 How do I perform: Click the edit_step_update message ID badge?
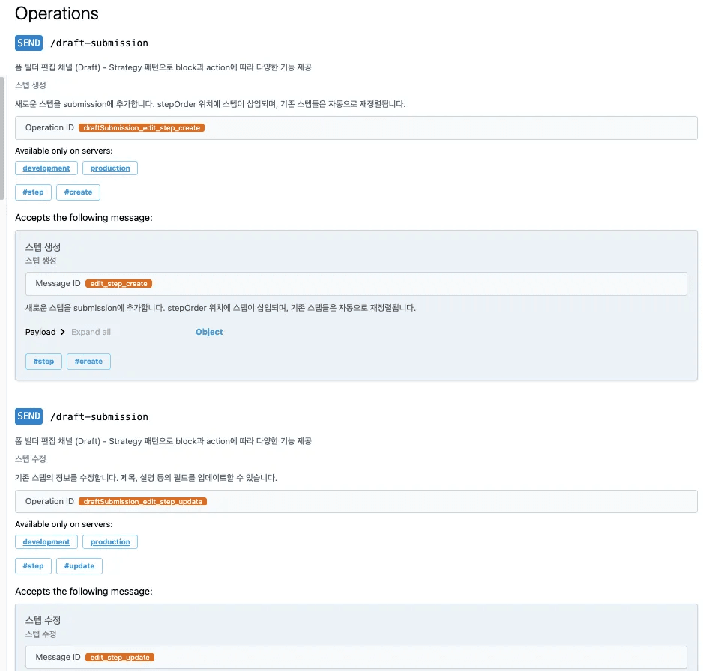120,658
